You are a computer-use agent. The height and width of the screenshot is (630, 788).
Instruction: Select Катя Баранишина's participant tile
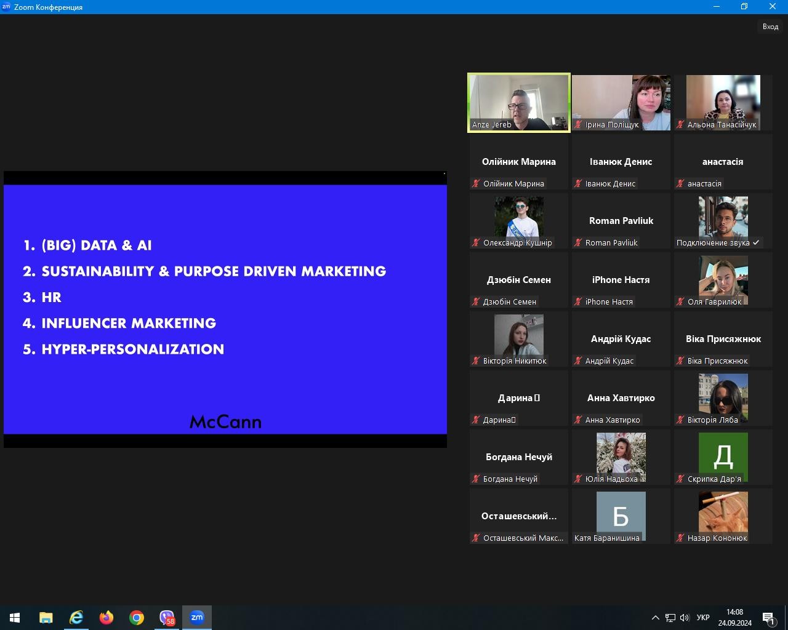(621, 516)
